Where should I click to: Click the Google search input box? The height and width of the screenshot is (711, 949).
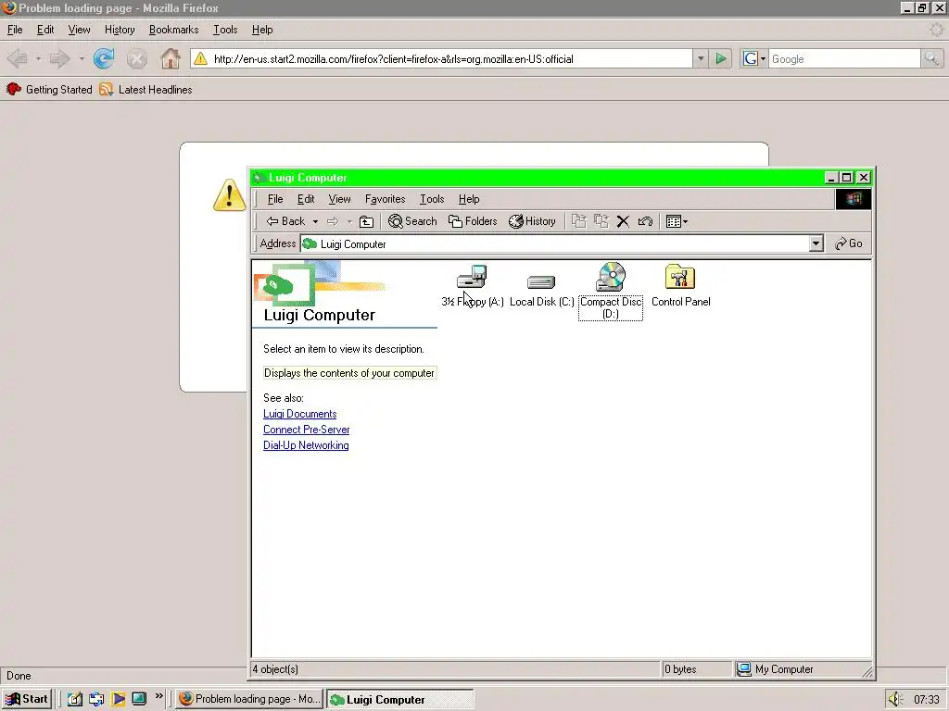coord(844,58)
